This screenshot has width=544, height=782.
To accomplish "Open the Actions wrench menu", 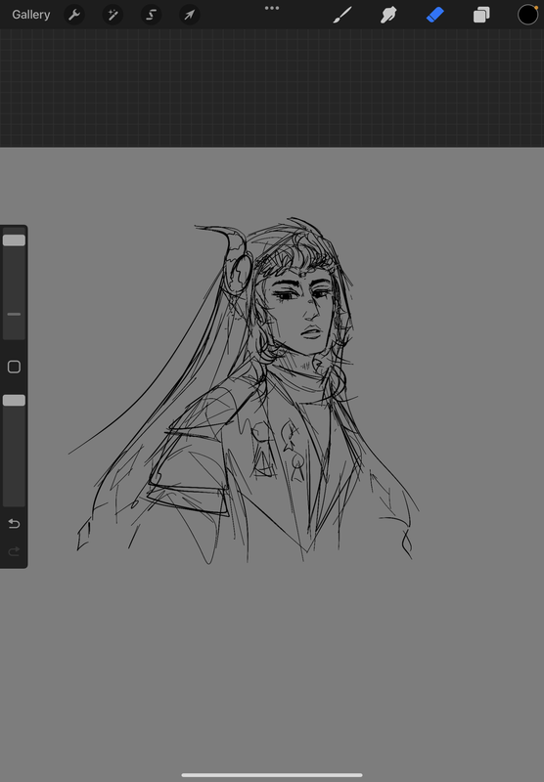I will pos(74,15).
